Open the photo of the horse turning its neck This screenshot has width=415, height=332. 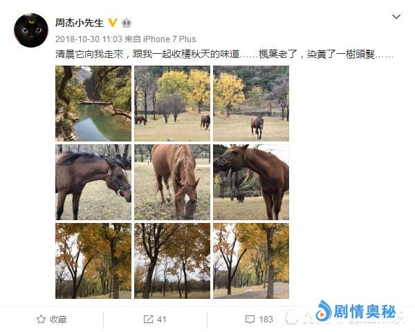(251, 182)
